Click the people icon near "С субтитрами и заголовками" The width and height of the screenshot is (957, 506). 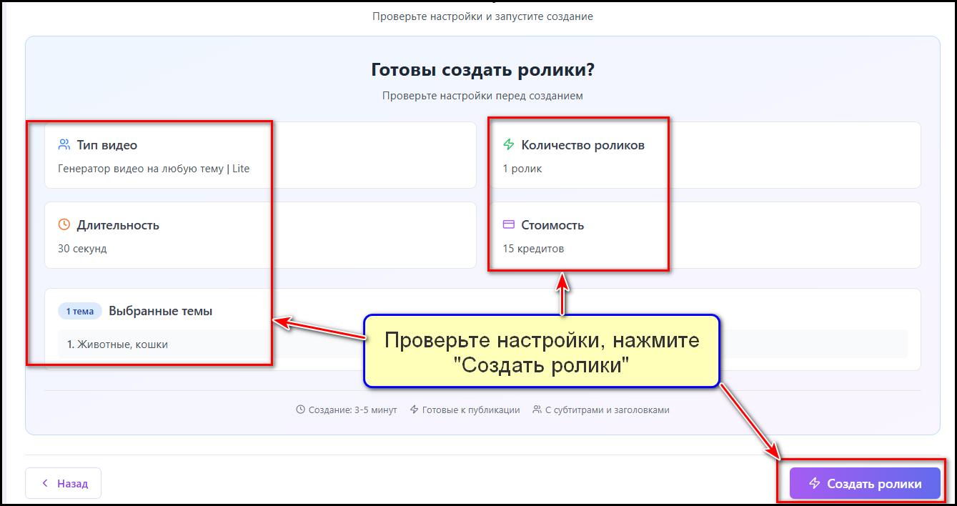point(537,409)
